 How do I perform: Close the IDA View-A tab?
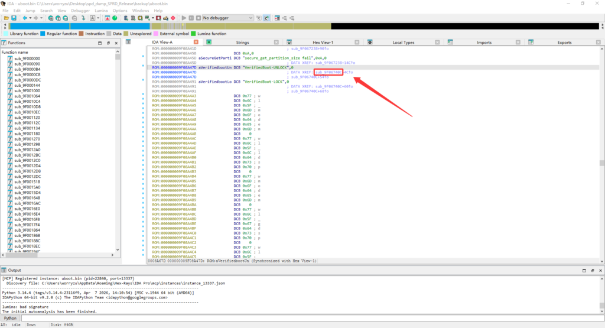coord(196,42)
